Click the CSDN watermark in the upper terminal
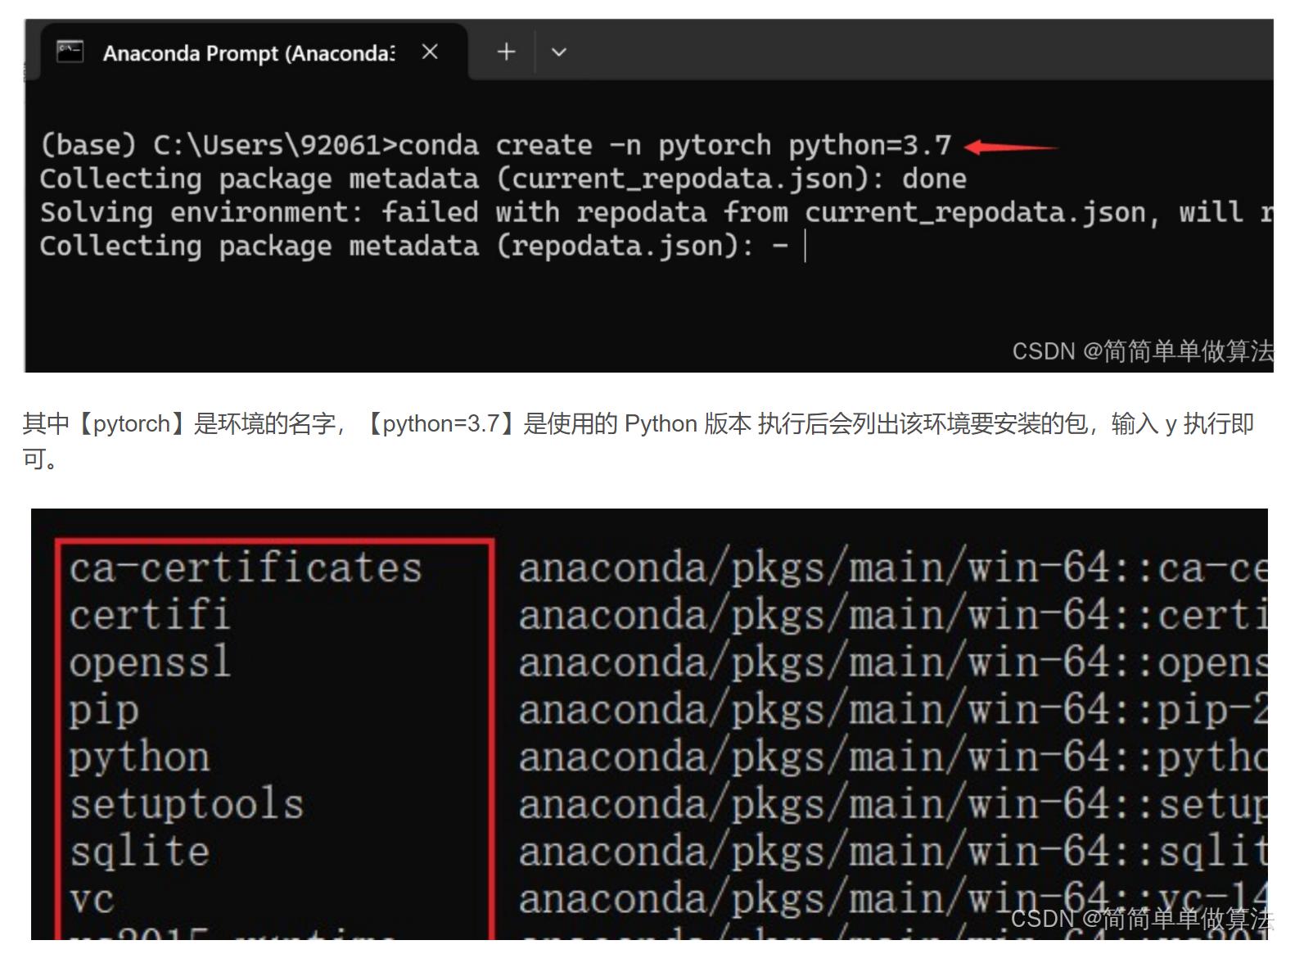 coord(1142,351)
